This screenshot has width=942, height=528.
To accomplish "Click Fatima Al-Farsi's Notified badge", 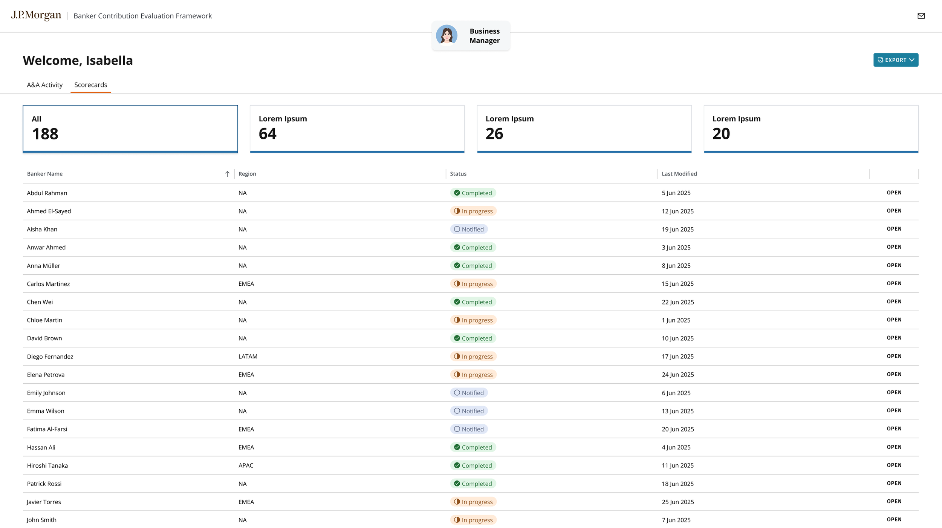I will pos(469,429).
